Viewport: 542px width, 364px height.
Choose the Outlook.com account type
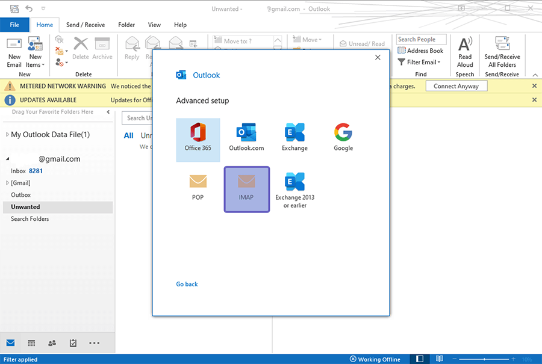coord(246,137)
